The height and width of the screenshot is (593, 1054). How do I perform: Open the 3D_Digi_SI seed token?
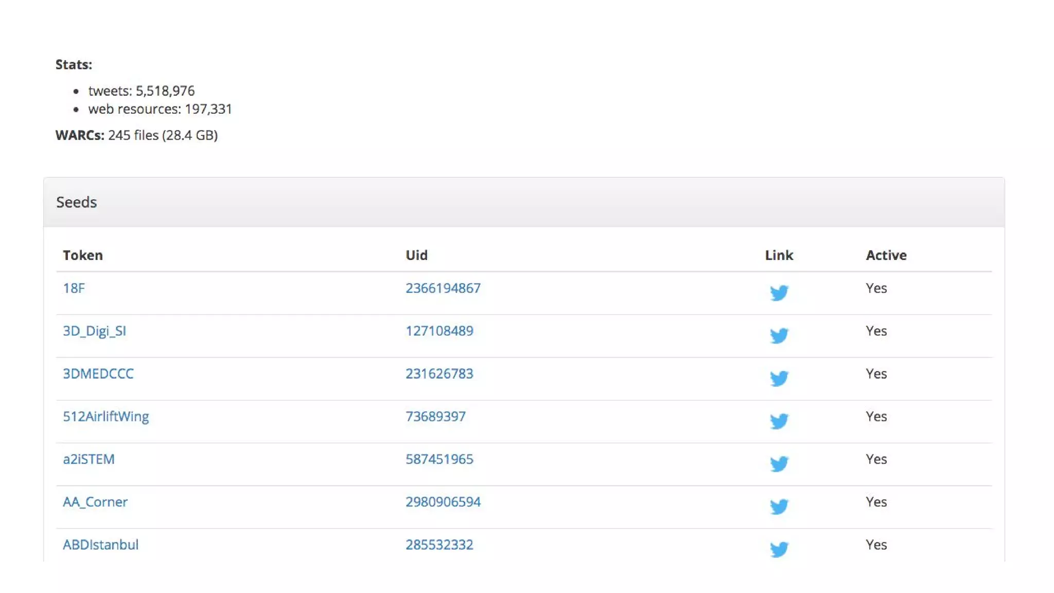94,331
